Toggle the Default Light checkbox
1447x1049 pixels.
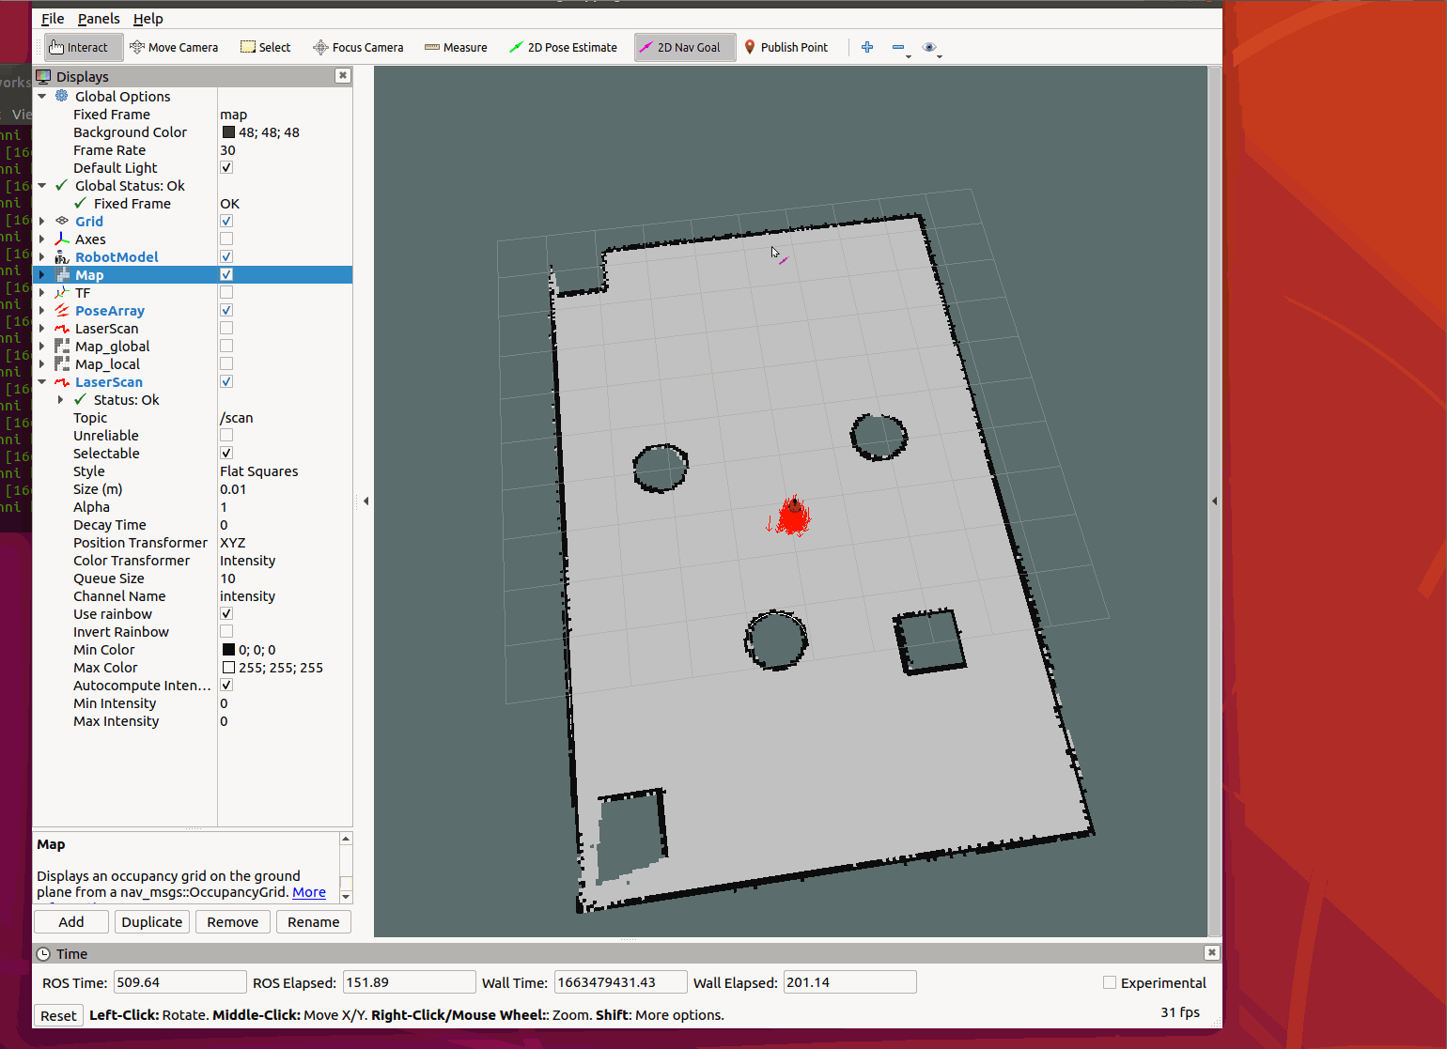226,168
